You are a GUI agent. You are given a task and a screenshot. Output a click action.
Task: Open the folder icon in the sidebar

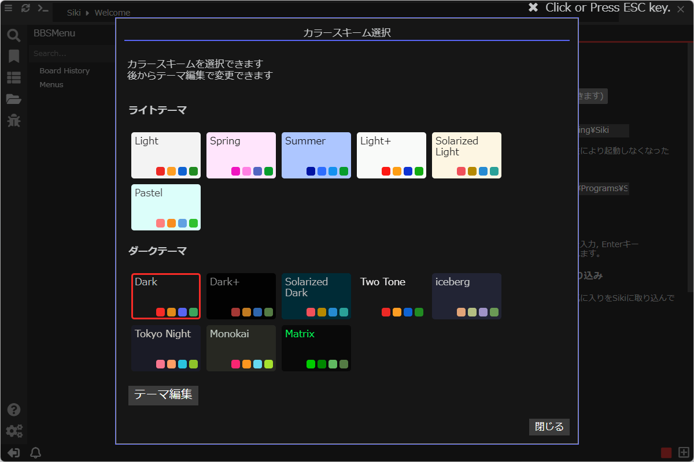pyautogui.click(x=13, y=98)
